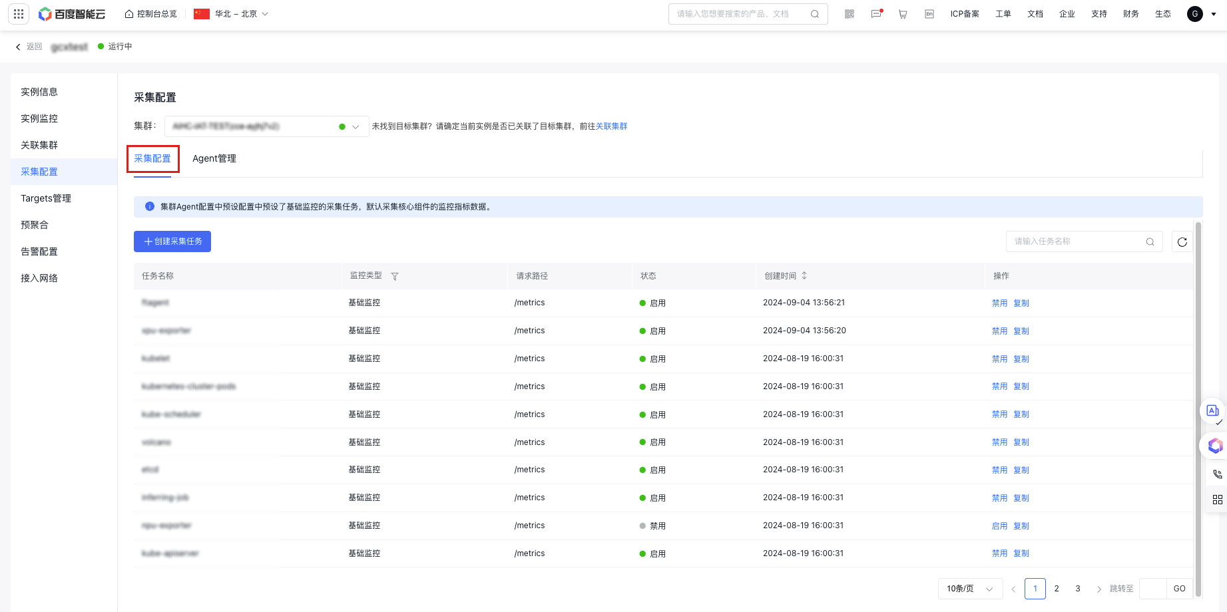
Task: Open the AI assistant floating icon
Action: 1213,411
